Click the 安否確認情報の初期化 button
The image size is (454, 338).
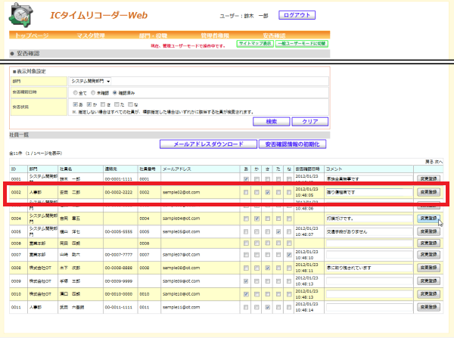point(292,144)
